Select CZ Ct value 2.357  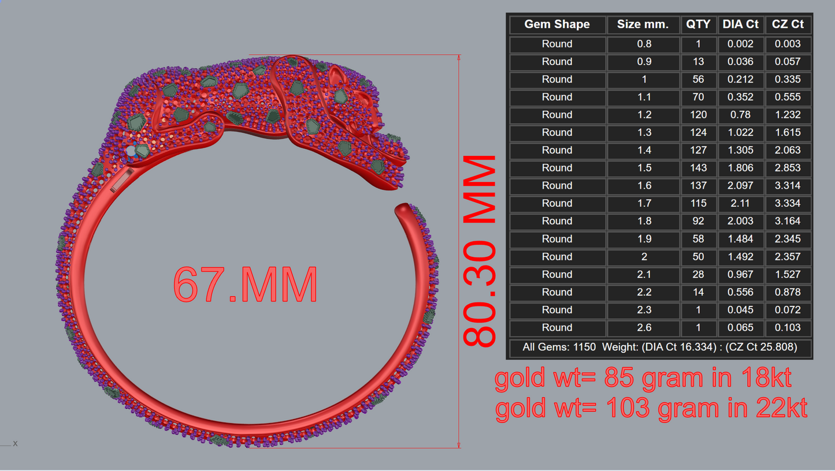[x=788, y=257]
